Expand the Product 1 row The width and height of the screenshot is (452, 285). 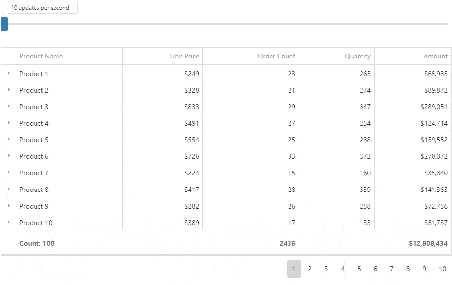click(x=9, y=73)
